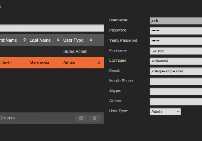Viewport: 202px width, 141px height.
Task: Click the empty Mobile Phone field
Action: point(176,81)
